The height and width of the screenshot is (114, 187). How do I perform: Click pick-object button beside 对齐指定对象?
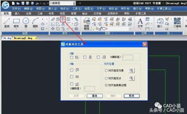[x=131, y=71]
